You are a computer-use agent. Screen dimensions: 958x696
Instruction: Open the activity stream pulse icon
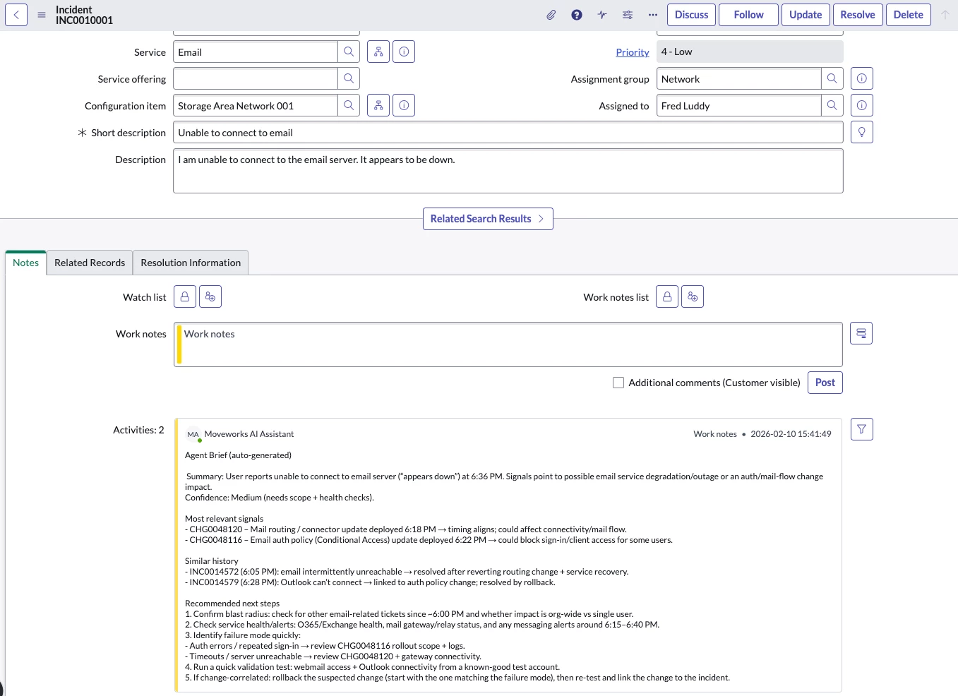pyautogui.click(x=602, y=15)
